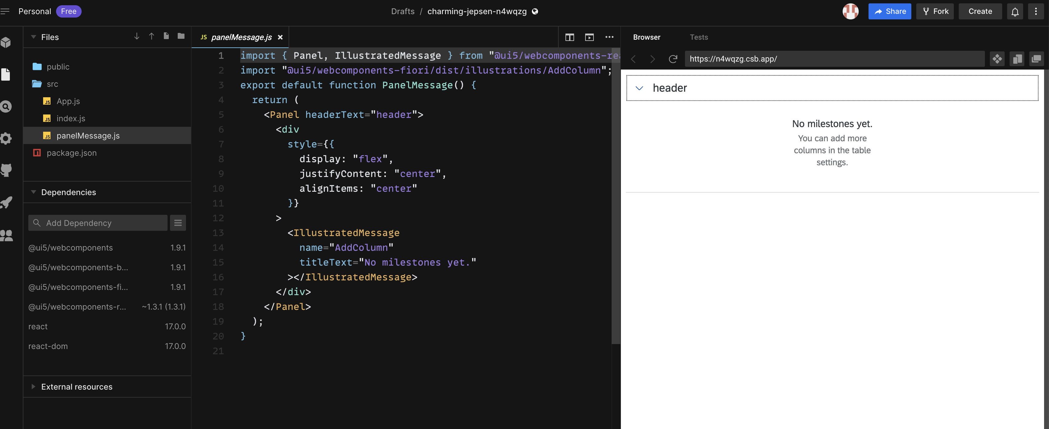Viewport: 1049px width, 429px height.
Task: Create a new file in the Files panel
Action: tap(166, 36)
